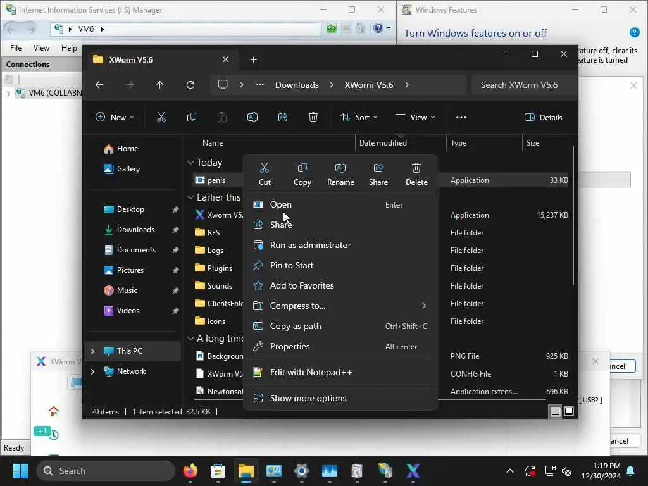Screen dimensions: 648x486
Task: Select the RES folder
Action: click(x=213, y=233)
